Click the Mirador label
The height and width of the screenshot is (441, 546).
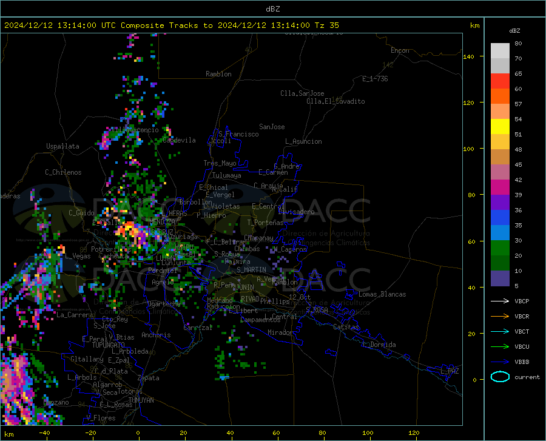click(280, 332)
